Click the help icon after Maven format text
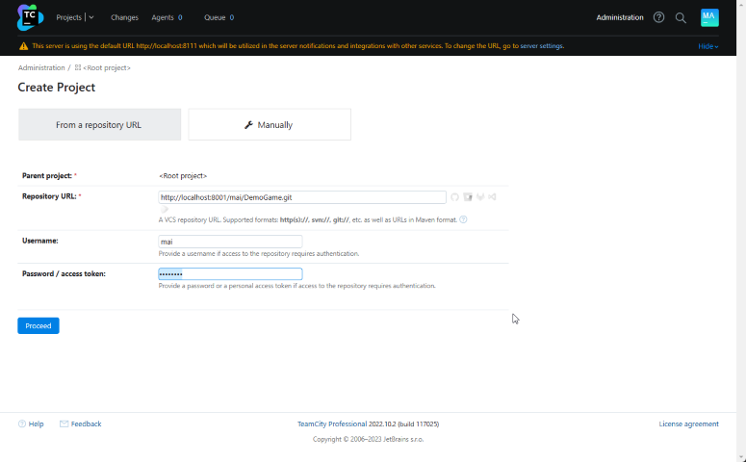The width and height of the screenshot is (746, 462). (x=463, y=219)
